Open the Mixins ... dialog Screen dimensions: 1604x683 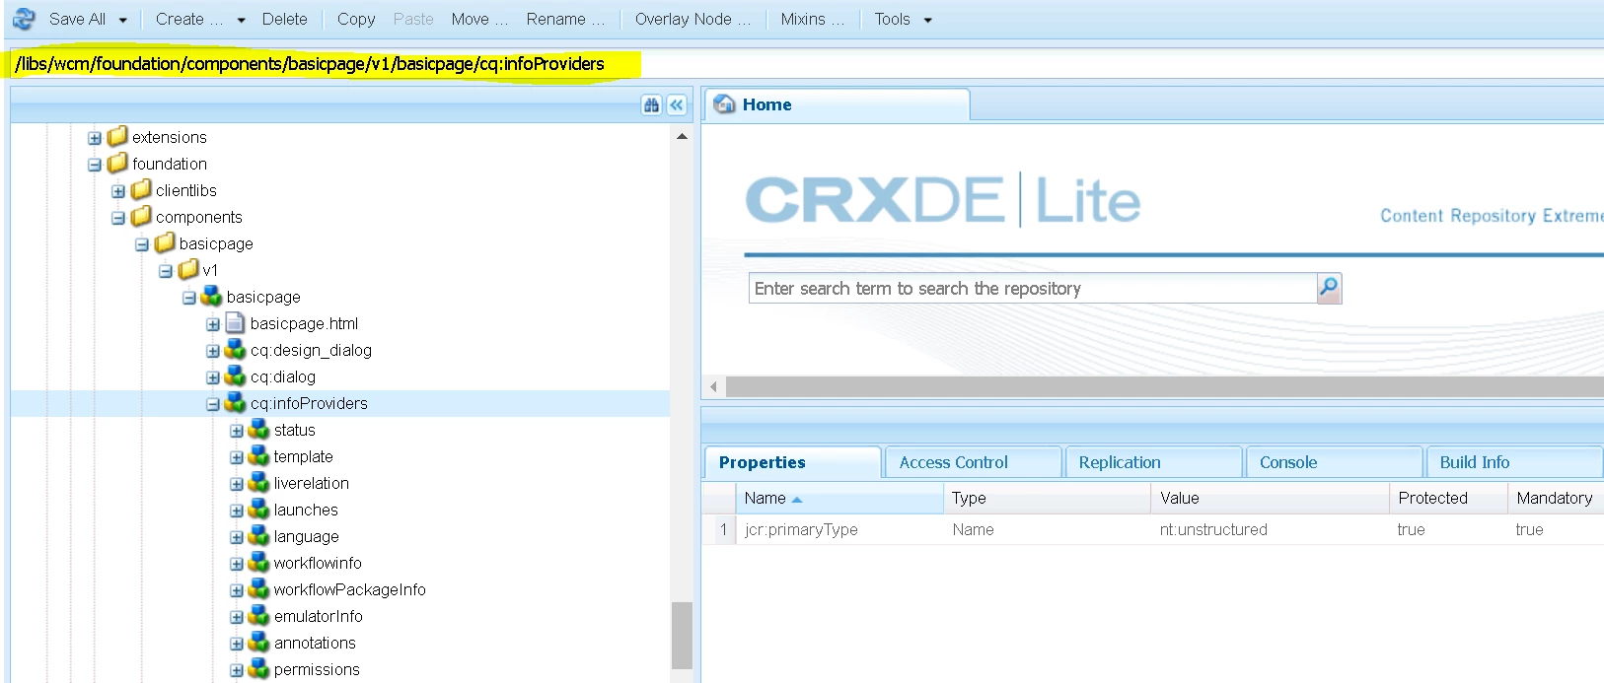tap(812, 19)
